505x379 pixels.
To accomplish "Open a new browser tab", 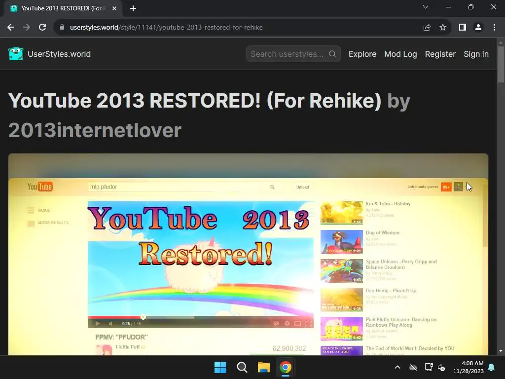I will 133,8.
